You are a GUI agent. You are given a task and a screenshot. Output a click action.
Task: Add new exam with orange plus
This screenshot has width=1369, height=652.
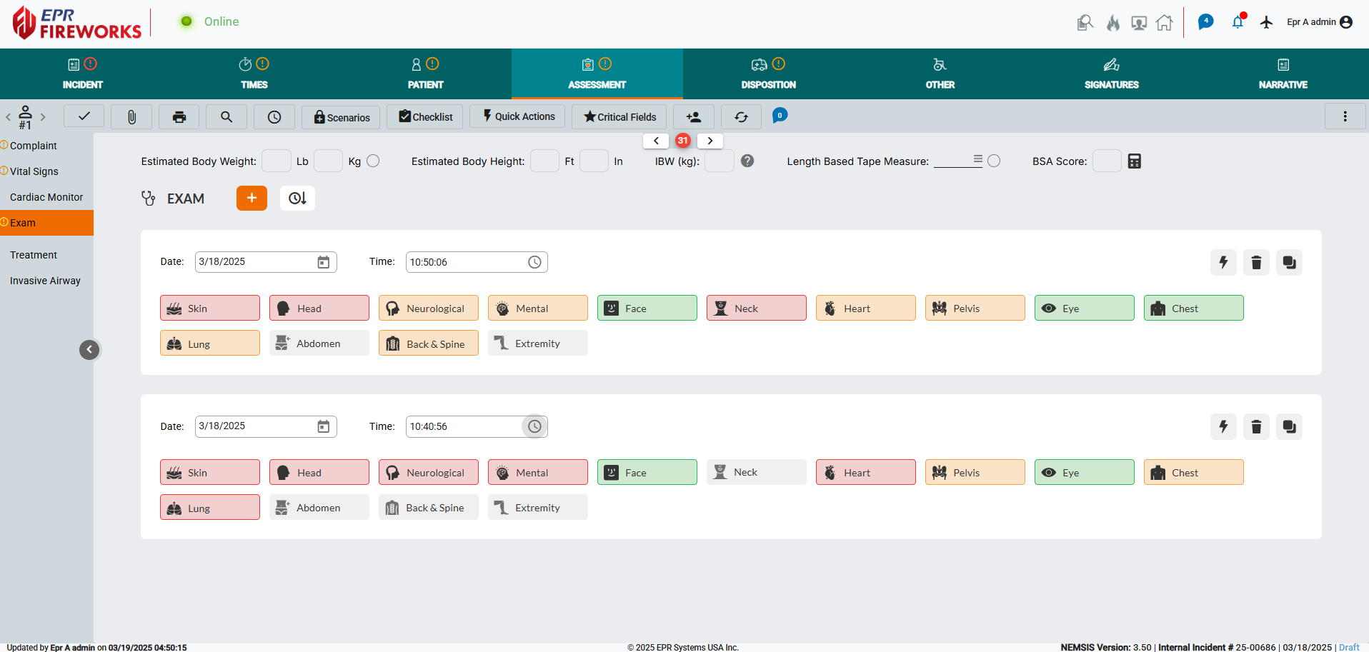[252, 198]
